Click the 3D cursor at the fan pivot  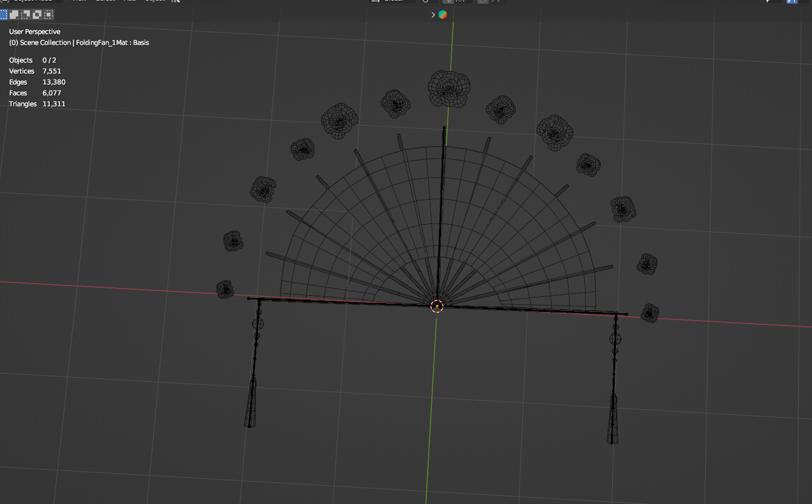(x=437, y=306)
